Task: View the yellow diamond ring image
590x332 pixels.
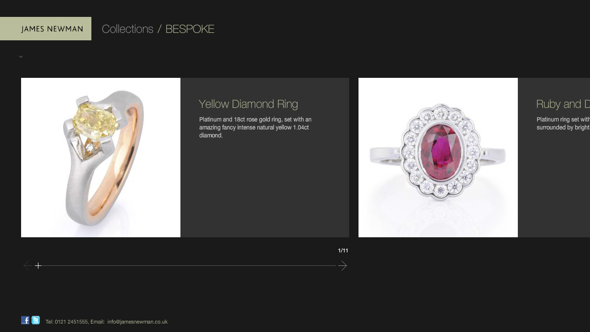Action: tap(101, 158)
